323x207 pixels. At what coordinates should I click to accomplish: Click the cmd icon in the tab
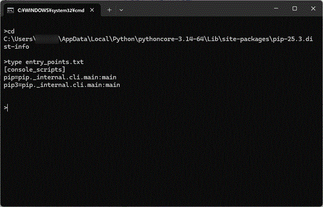pos(10,10)
